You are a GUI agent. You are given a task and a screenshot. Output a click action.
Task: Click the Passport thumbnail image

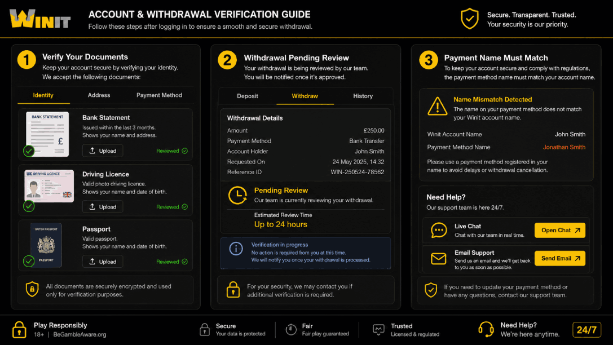(46, 245)
